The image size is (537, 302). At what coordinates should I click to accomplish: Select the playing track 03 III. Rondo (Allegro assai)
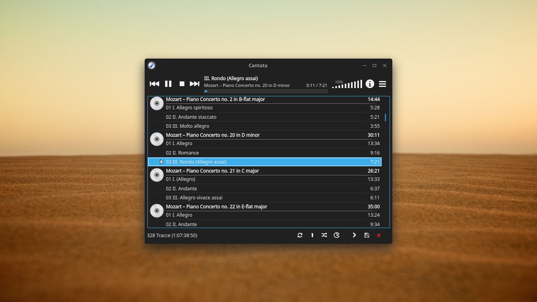point(265,162)
